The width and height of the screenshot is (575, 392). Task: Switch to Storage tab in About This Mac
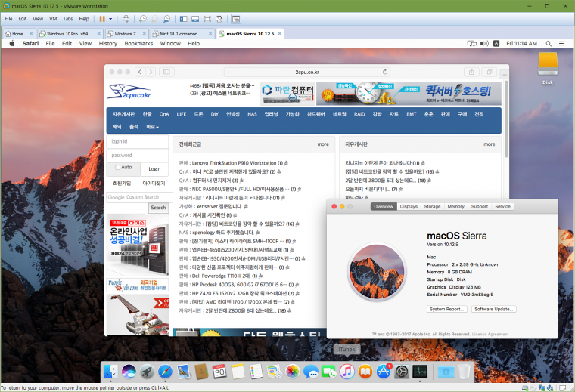(432, 206)
